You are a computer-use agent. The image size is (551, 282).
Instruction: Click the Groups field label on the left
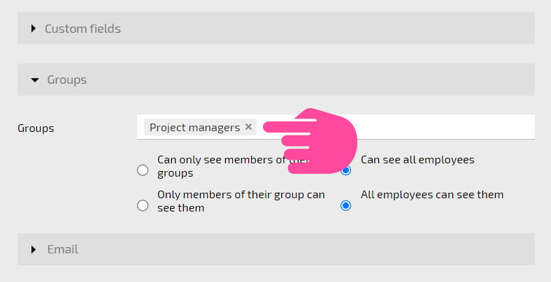[36, 128]
